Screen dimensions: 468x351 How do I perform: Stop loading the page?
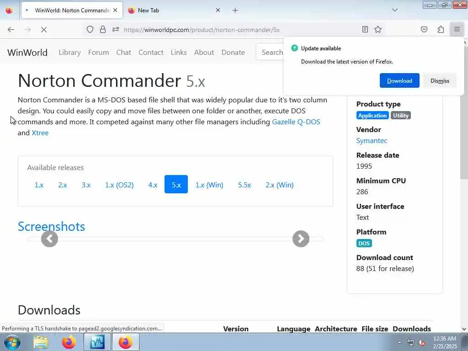point(43,30)
